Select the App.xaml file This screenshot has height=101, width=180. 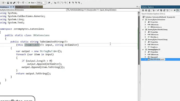154,57
